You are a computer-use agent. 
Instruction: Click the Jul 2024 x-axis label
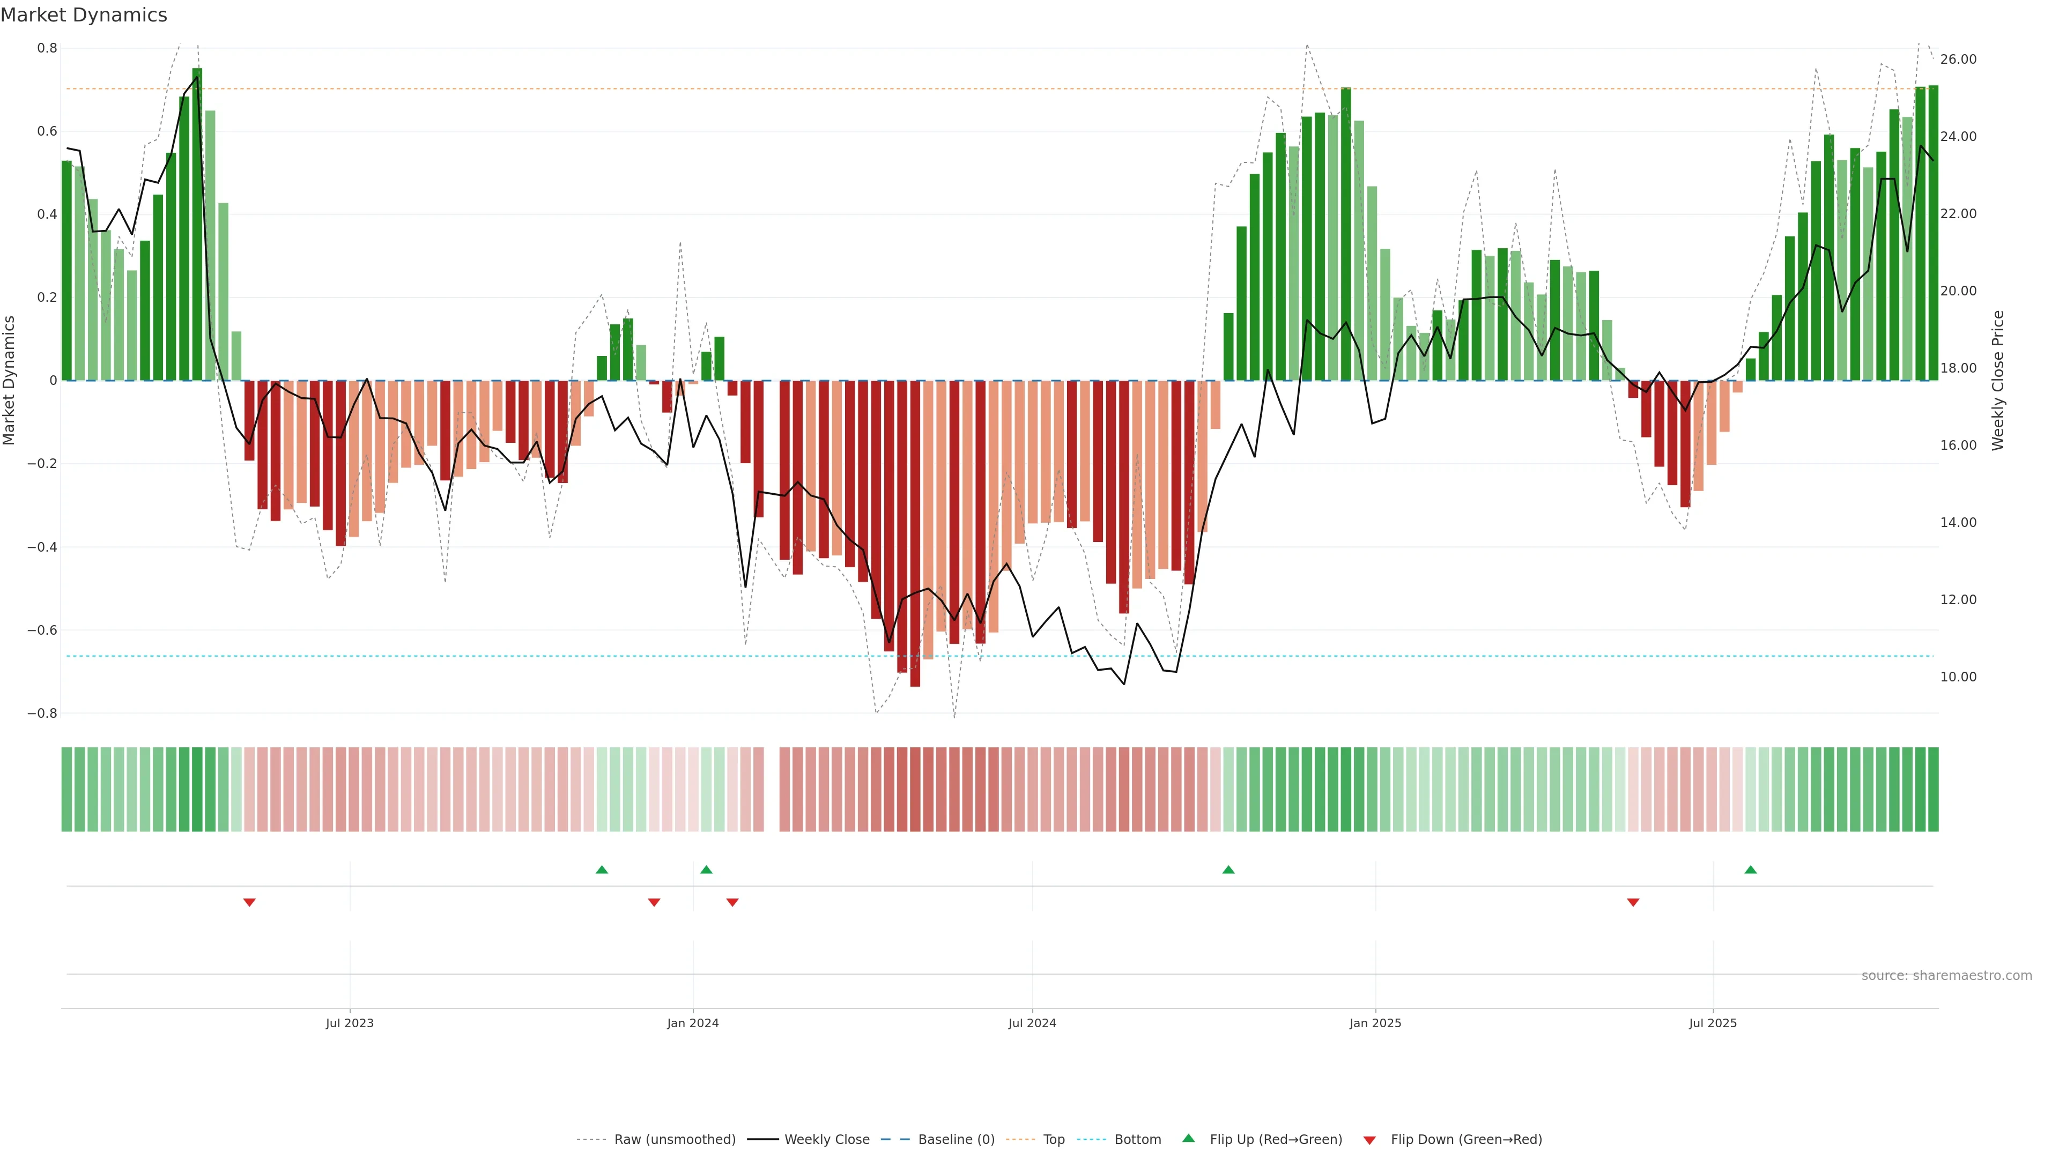tap(1032, 1023)
